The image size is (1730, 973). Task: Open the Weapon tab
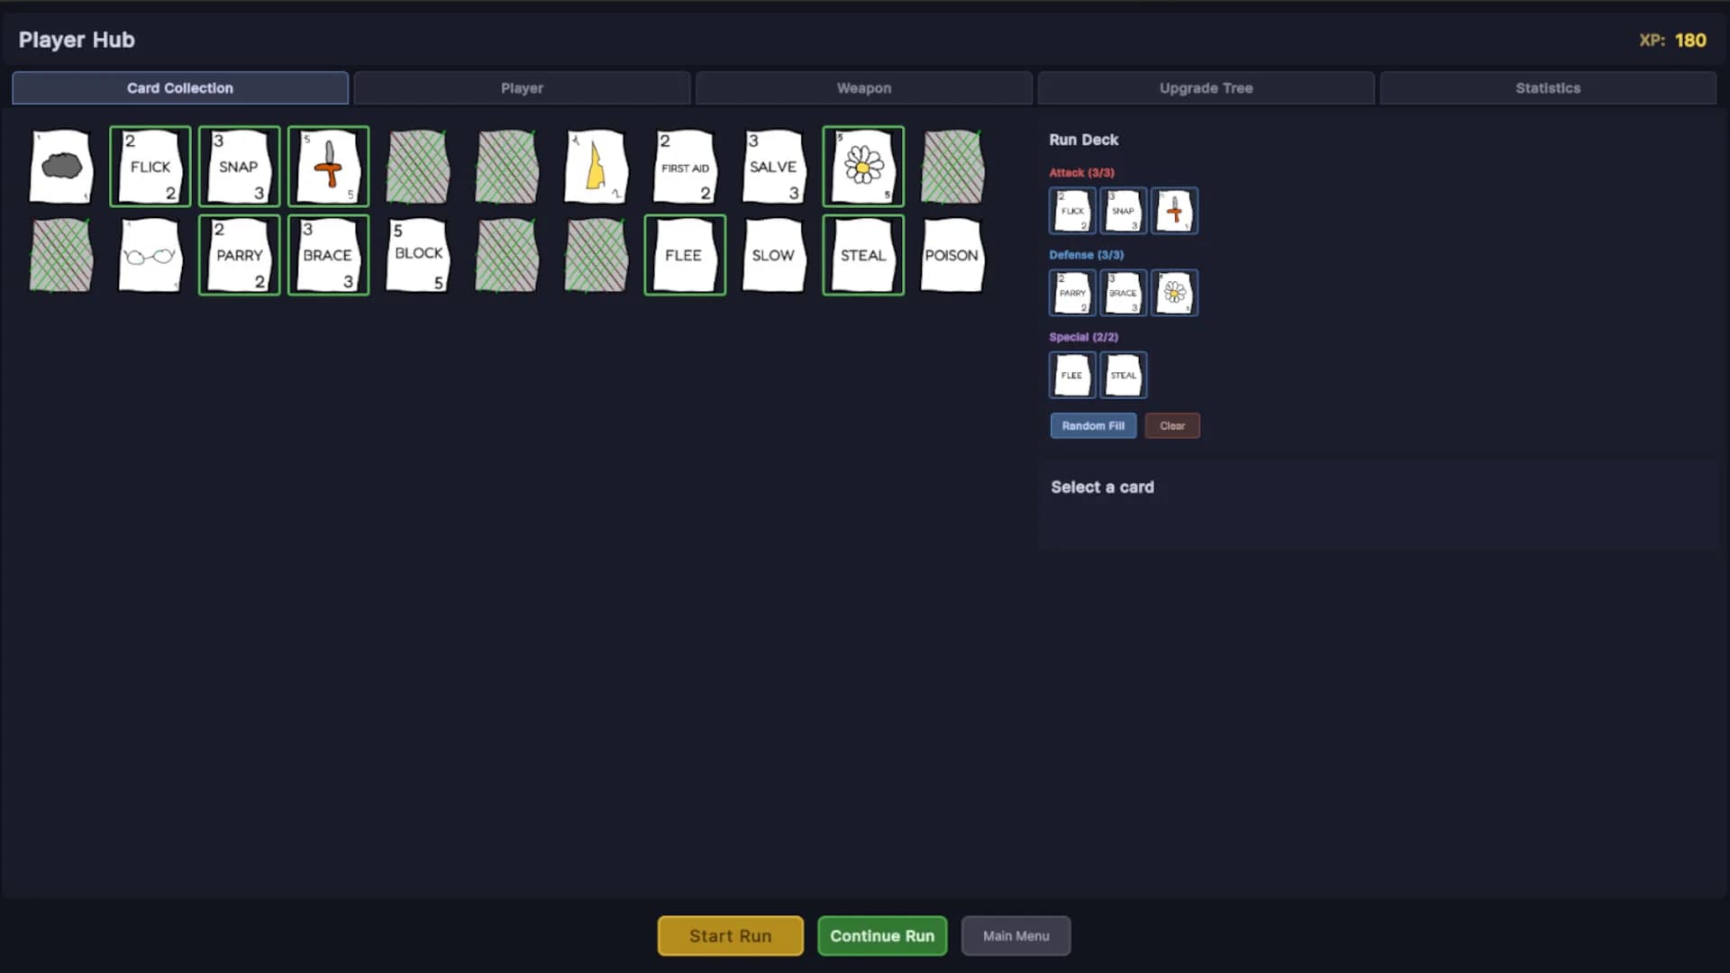[863, 88]
